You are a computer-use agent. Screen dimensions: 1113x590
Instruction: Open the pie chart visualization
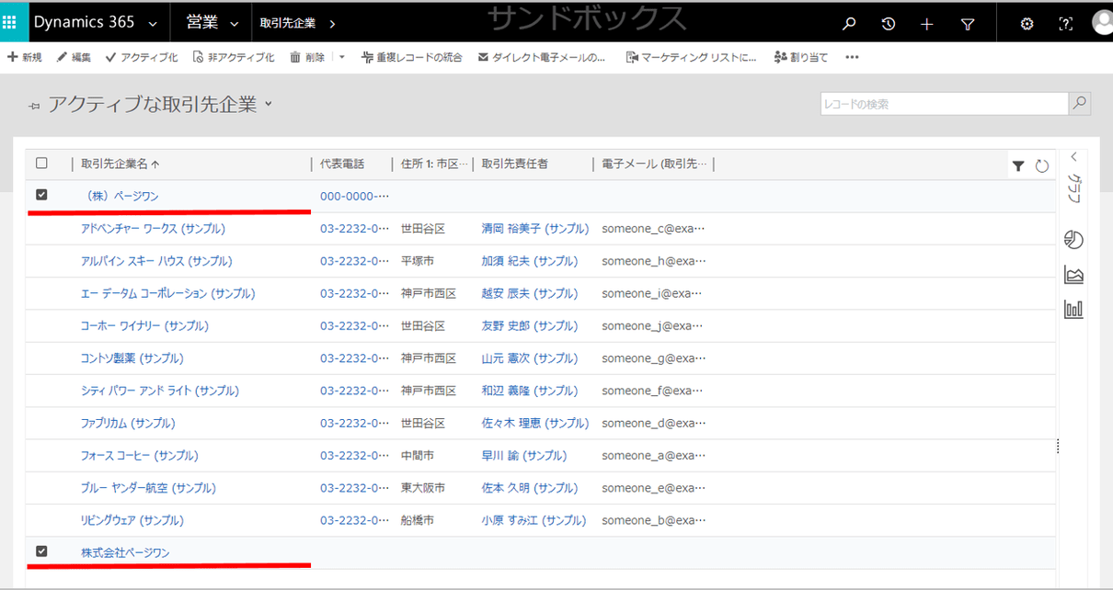coord(1073,239)
